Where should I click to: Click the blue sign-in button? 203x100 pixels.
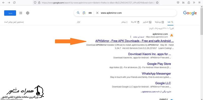[10, 13]
